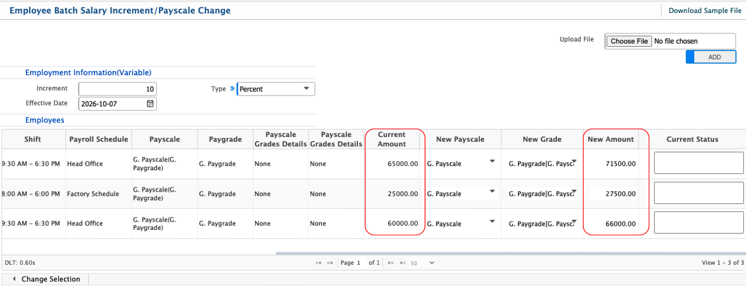The height and width of the screenshot is (286, 746).
Task: Click Current Status box in 71500.00 row
Action: point(699,163)
